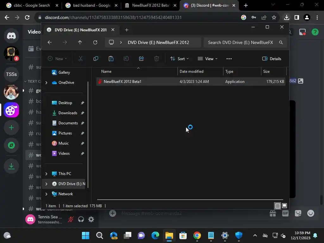Click the Explorer horizontal scrollbar
This screenshot has height=243, width=324.
click(x=190, y=200)
